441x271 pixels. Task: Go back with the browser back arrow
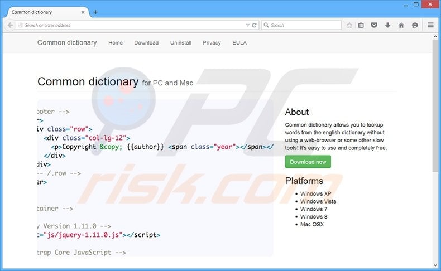(10, 25)
